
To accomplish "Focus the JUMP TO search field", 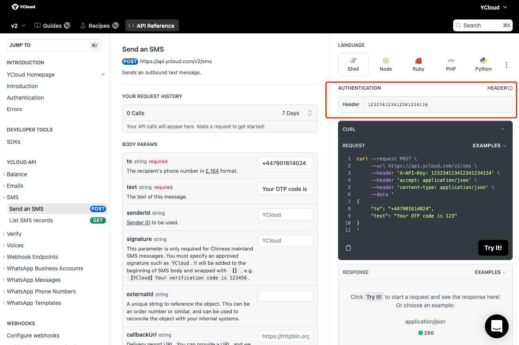I will click(54, 45).
